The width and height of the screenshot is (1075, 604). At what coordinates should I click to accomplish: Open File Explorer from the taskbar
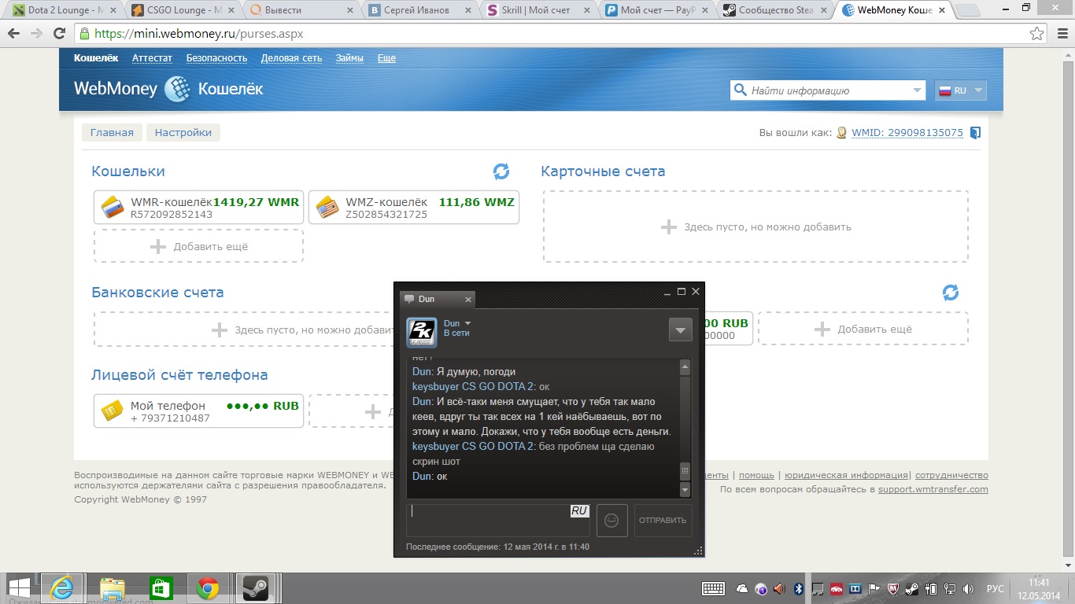click(113, 588)
